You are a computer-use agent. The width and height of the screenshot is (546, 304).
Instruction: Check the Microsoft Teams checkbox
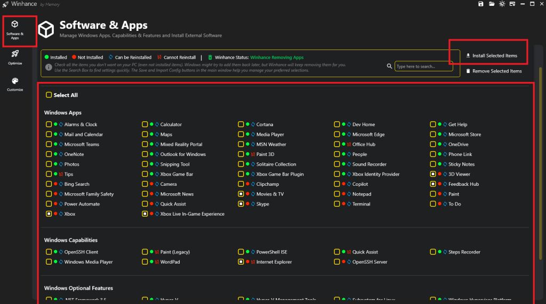49,144
